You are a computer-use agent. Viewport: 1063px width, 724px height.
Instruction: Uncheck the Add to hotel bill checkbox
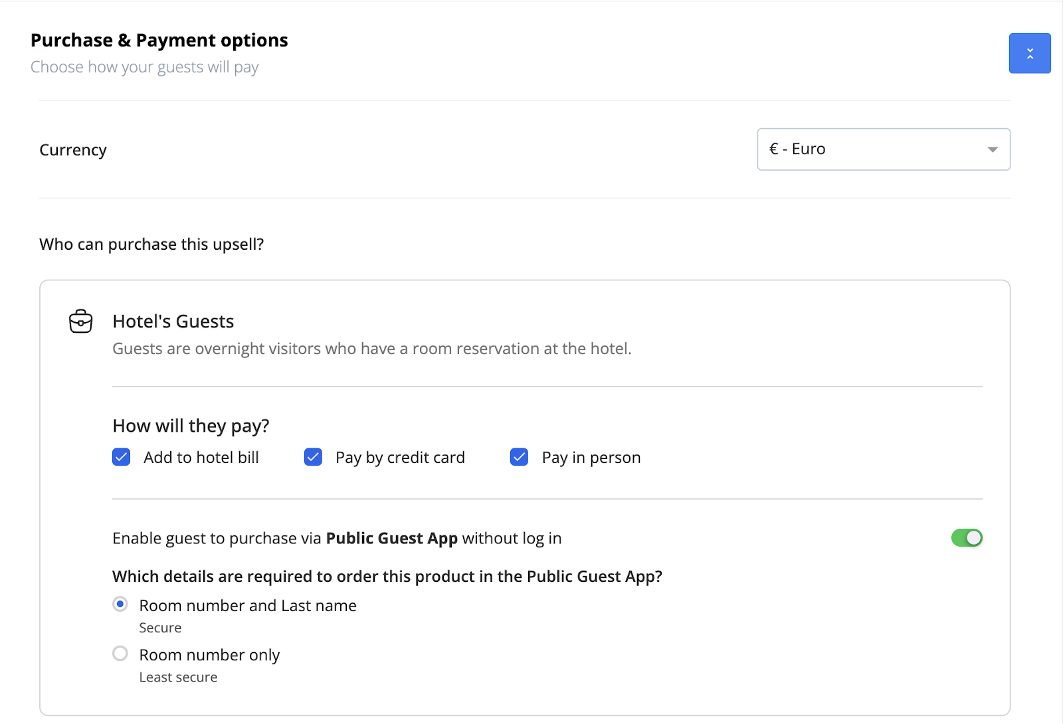click(122, 458)
